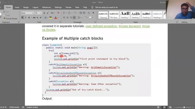Insert numbered list
The height and width of the screenshot is (109, 195).
pyautogui.click(x=69, y=13)
